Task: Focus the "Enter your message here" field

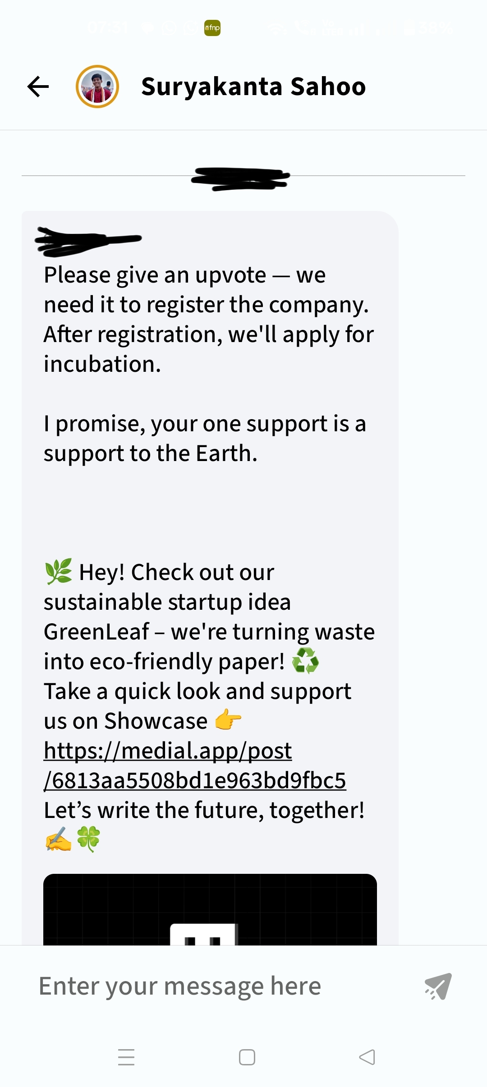Action: coord(180,986)
